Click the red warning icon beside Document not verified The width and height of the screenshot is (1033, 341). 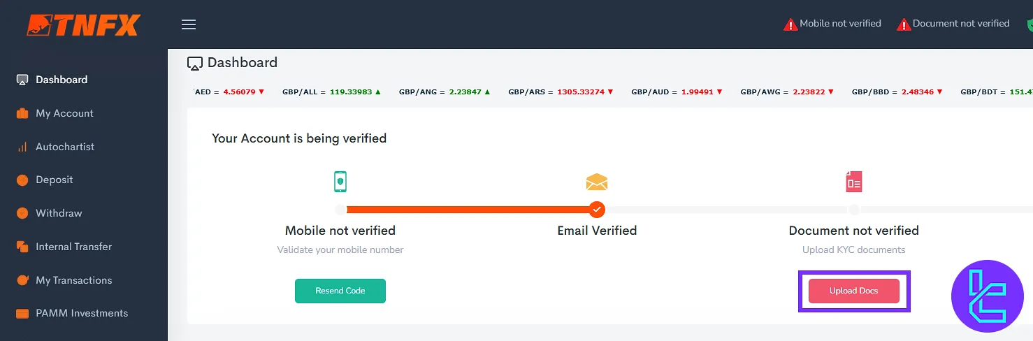coord(904,24)
